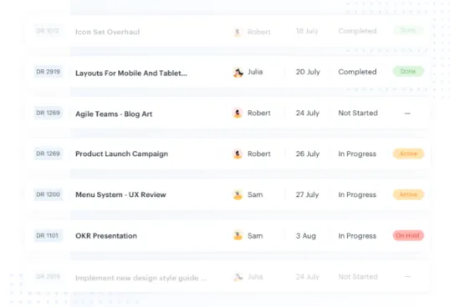Select DR 2919 tag beside Layouts For Mobile
The image size is (450, 307).
(49, 72)
